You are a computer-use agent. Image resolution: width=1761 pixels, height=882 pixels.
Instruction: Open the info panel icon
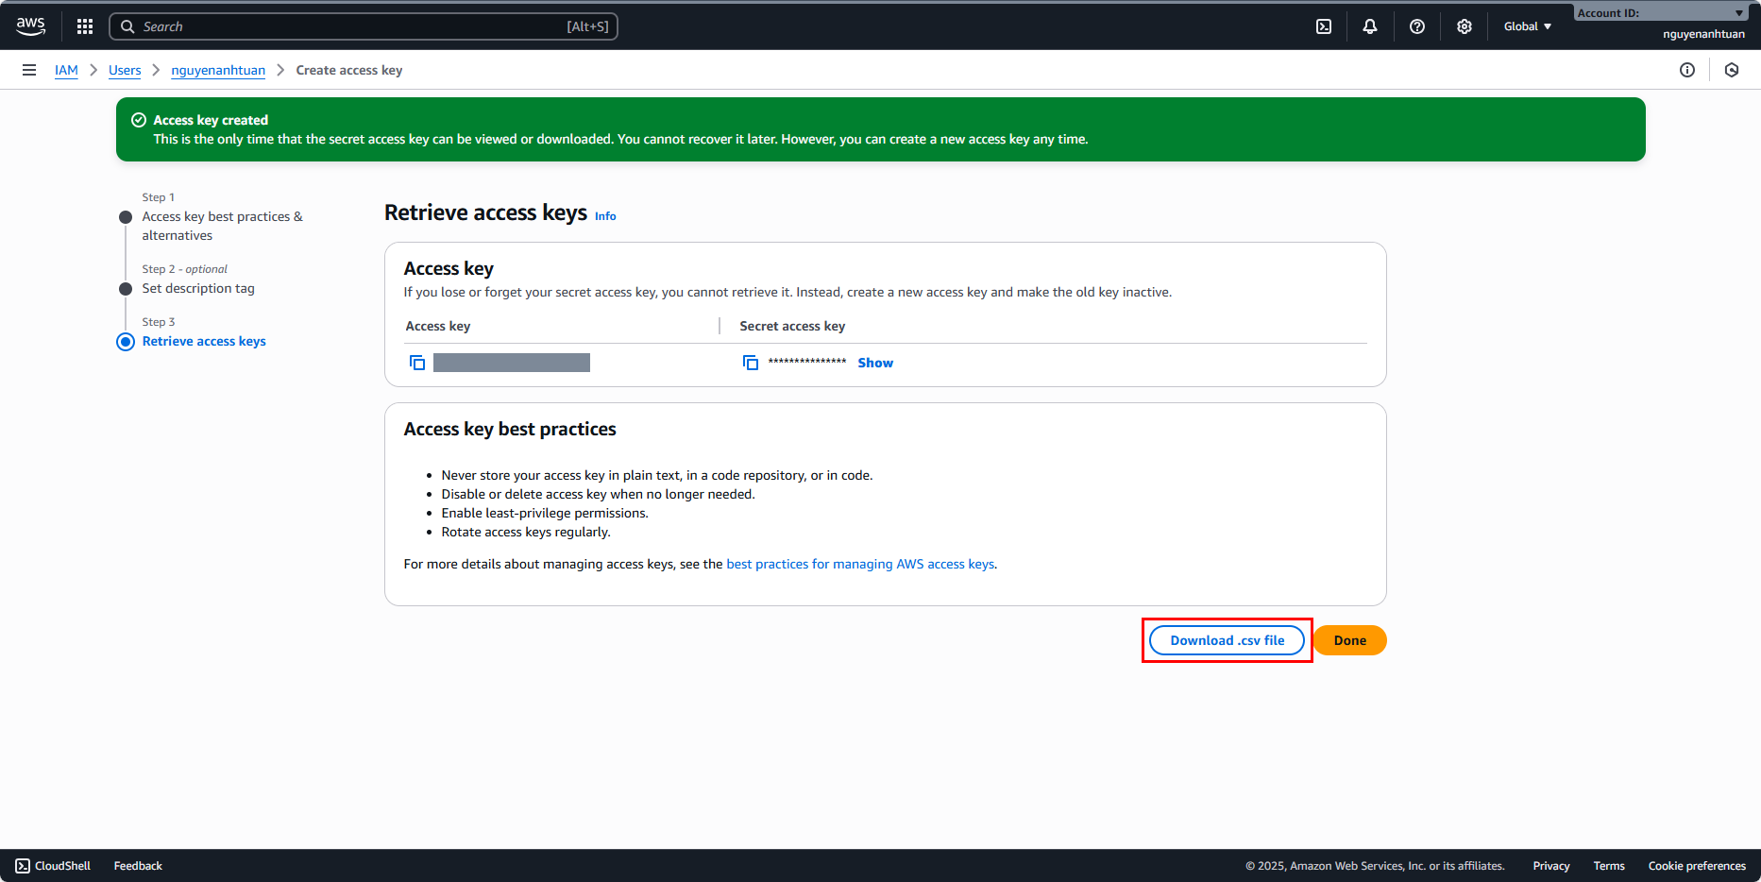pos(1687,70)
